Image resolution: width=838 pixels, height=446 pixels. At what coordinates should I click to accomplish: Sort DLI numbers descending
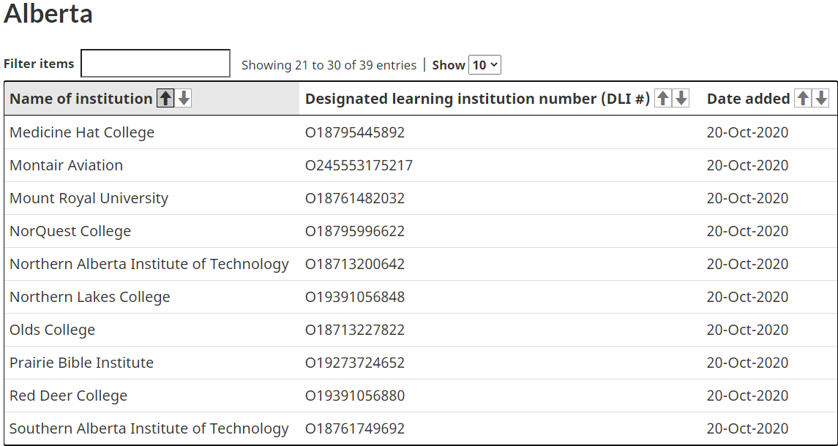[x=681, y=98]
